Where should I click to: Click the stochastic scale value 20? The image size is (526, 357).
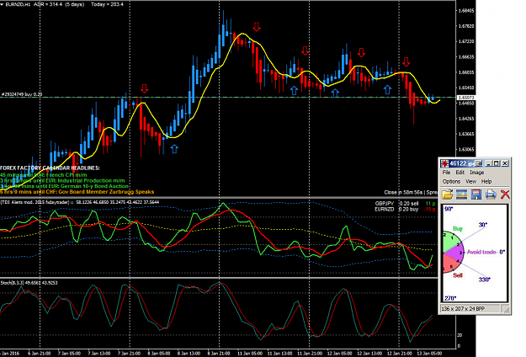pos(460,335)
